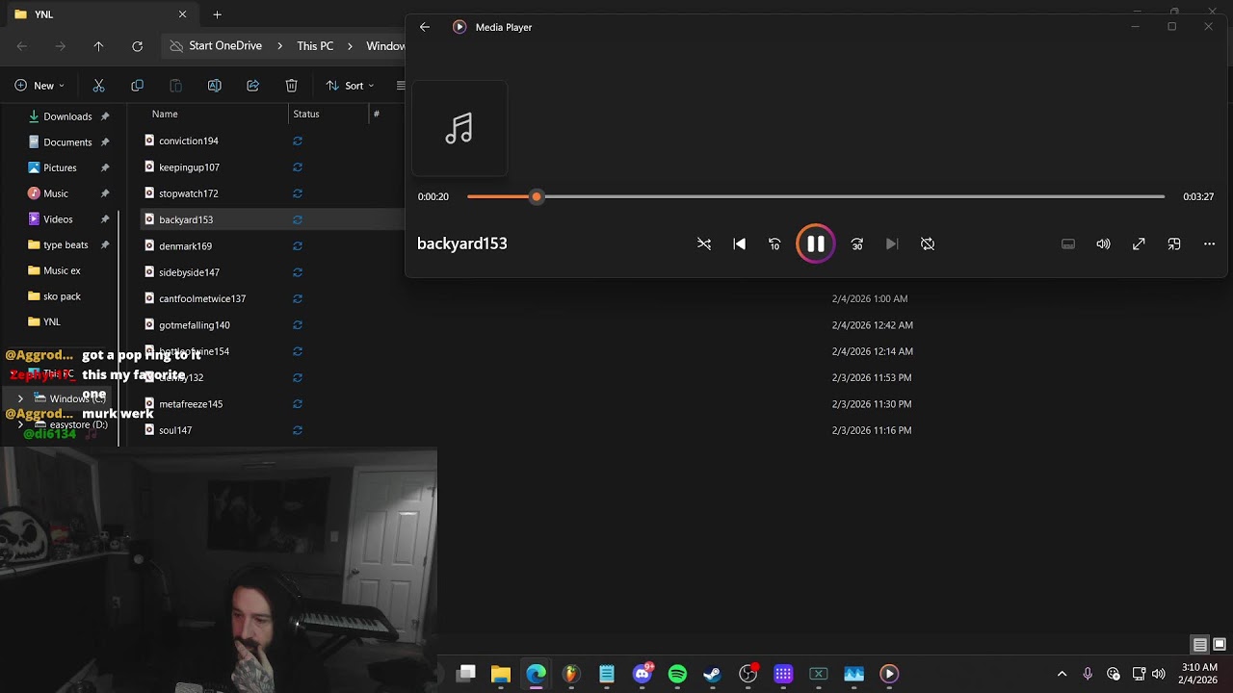Expand the easystore (D:) drive node

(20, 424)
